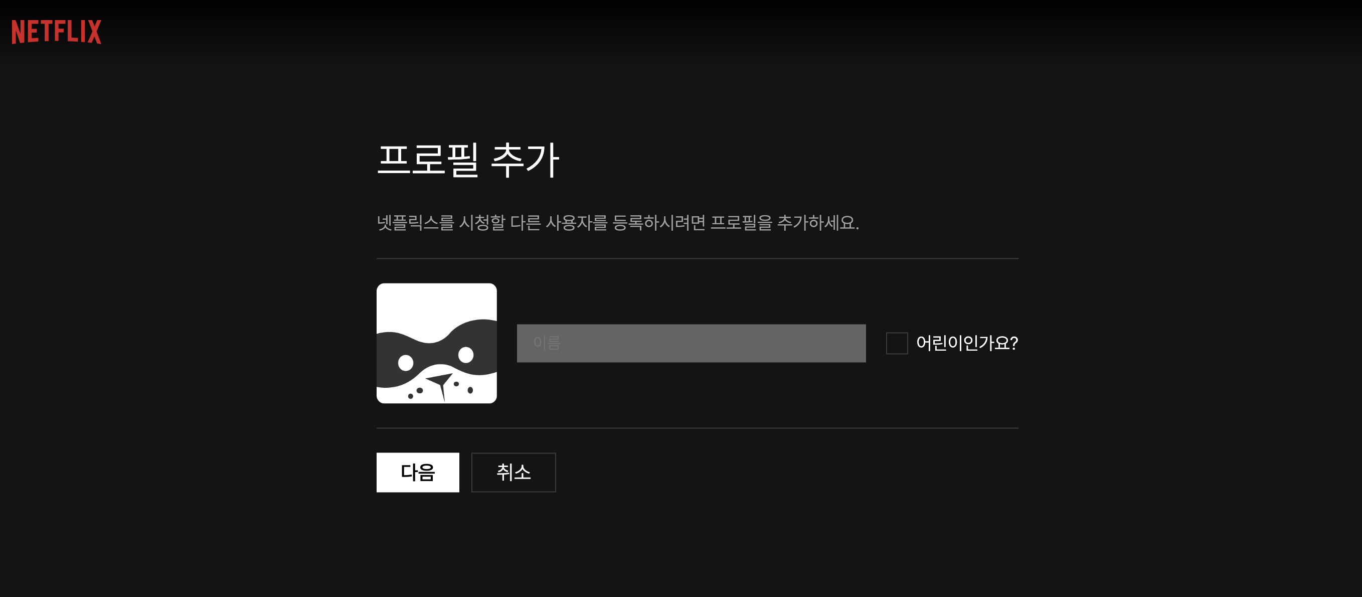Viewport: 1362px width, 597px height.
Task: Click the 취소 button
Action: 514,472
